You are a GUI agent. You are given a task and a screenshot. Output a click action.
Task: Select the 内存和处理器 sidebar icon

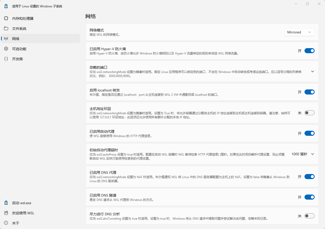click(6, 18)
